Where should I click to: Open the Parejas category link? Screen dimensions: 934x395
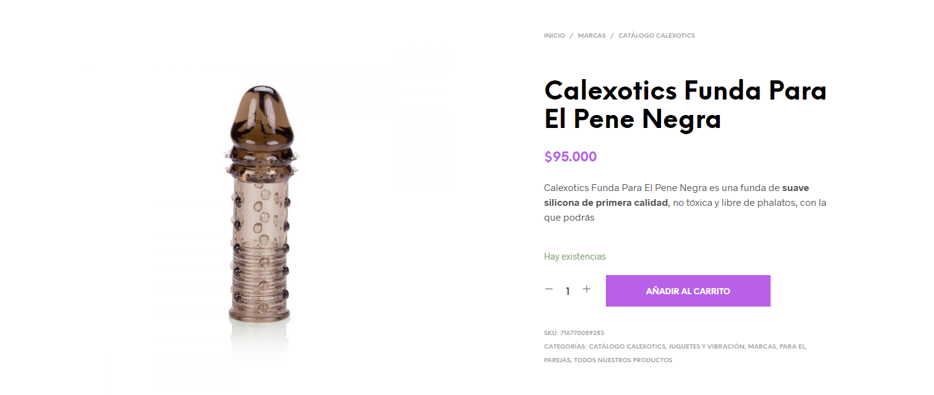coord(556,360)
